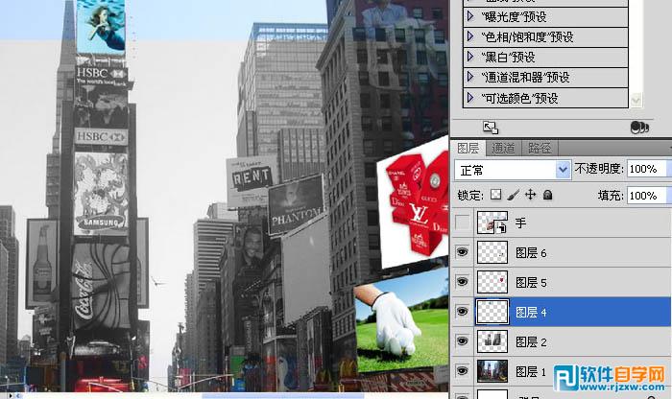The height and width of the screenshot is (399, 672).
Task: Select the layer named 图层 6
Action: click(x=531, y=252)
